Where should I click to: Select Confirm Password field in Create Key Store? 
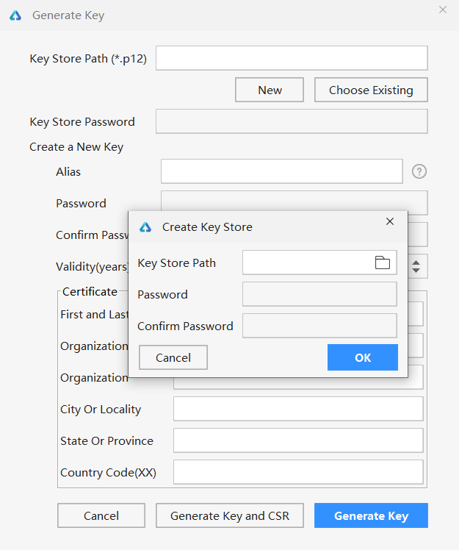(319, 326)
